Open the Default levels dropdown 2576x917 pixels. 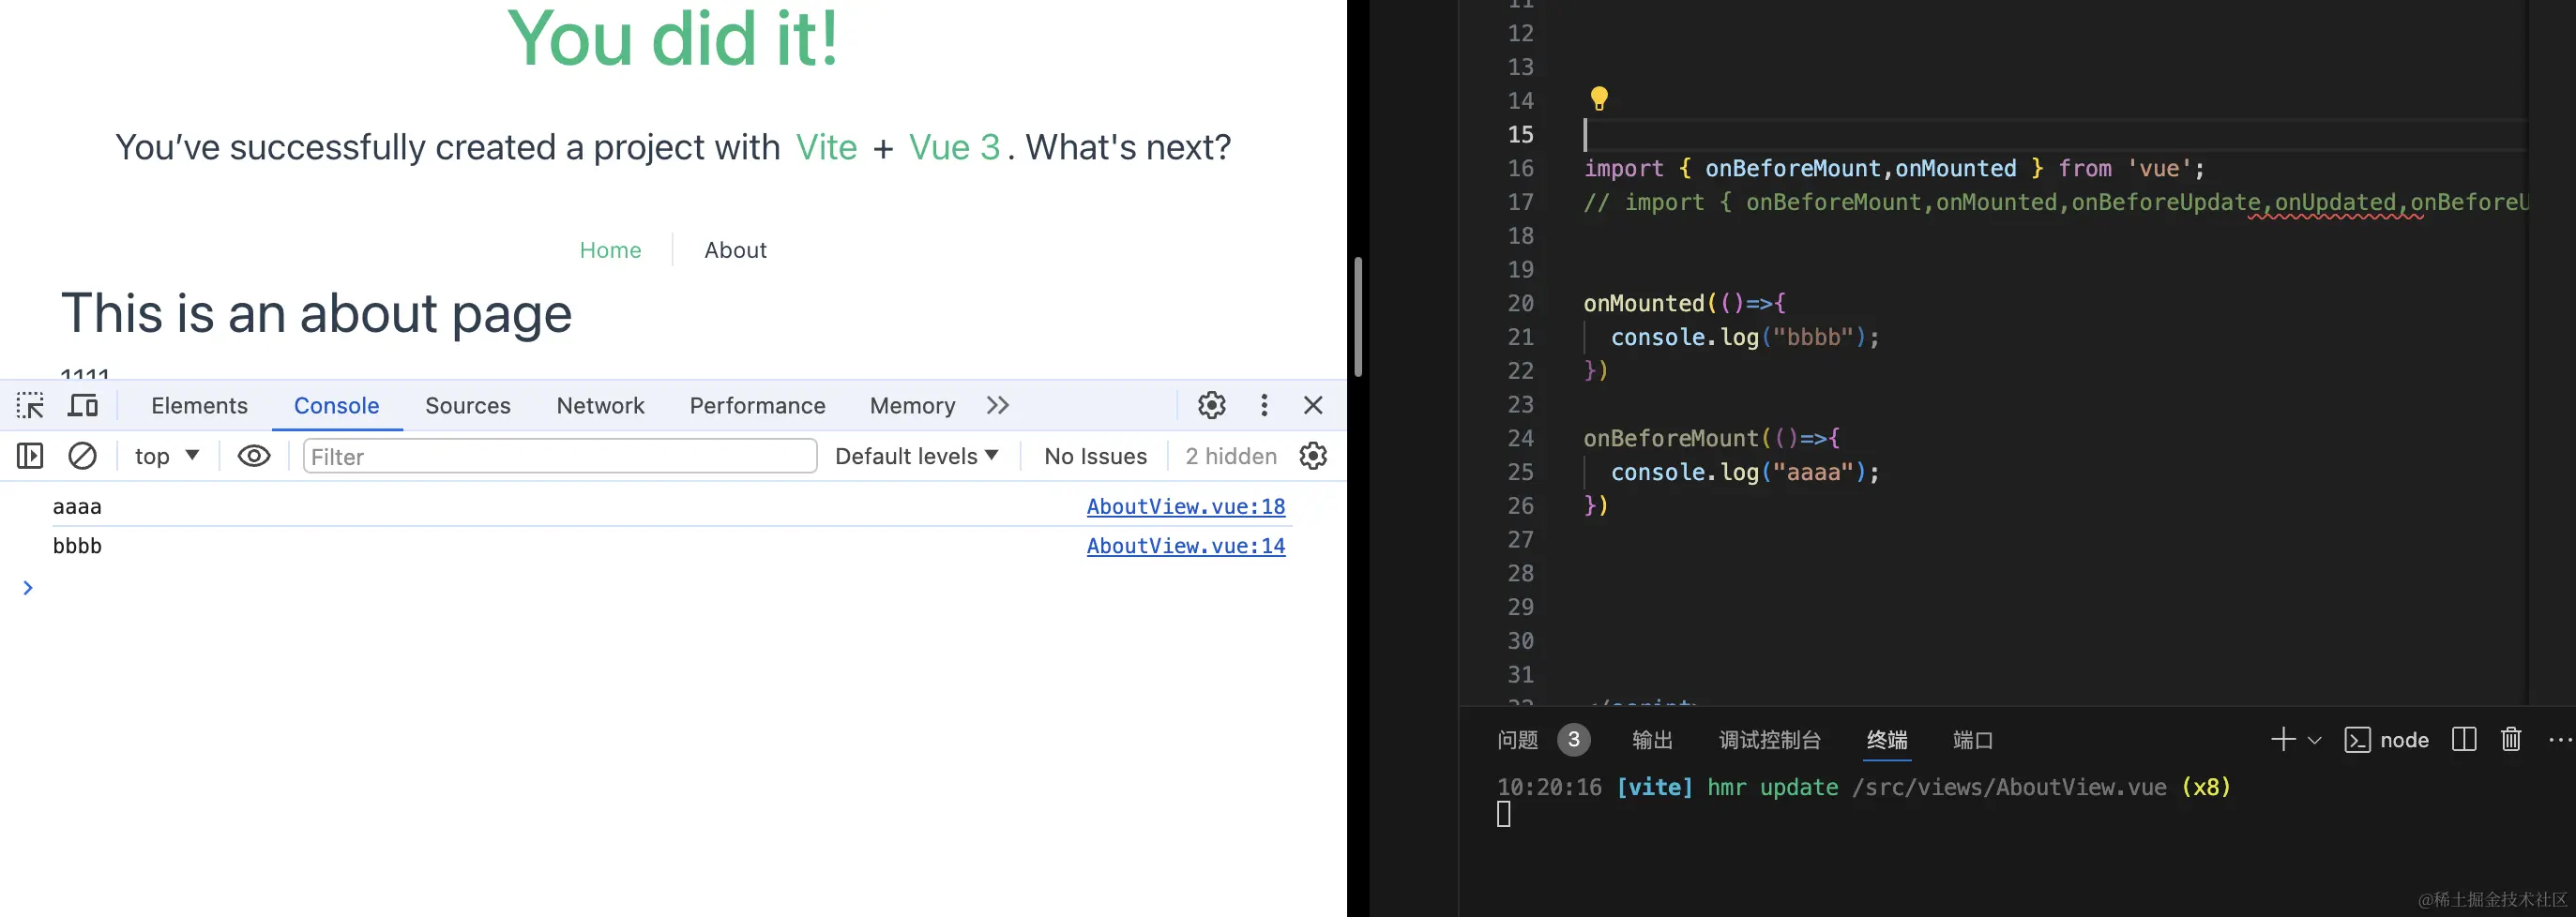coord(917,456)
